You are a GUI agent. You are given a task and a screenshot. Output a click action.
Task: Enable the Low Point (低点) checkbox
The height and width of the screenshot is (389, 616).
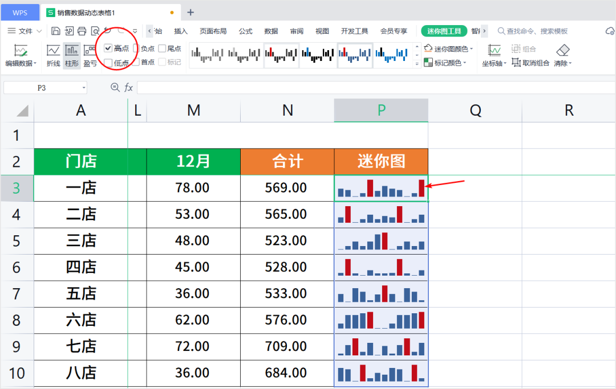pos(108,63)
